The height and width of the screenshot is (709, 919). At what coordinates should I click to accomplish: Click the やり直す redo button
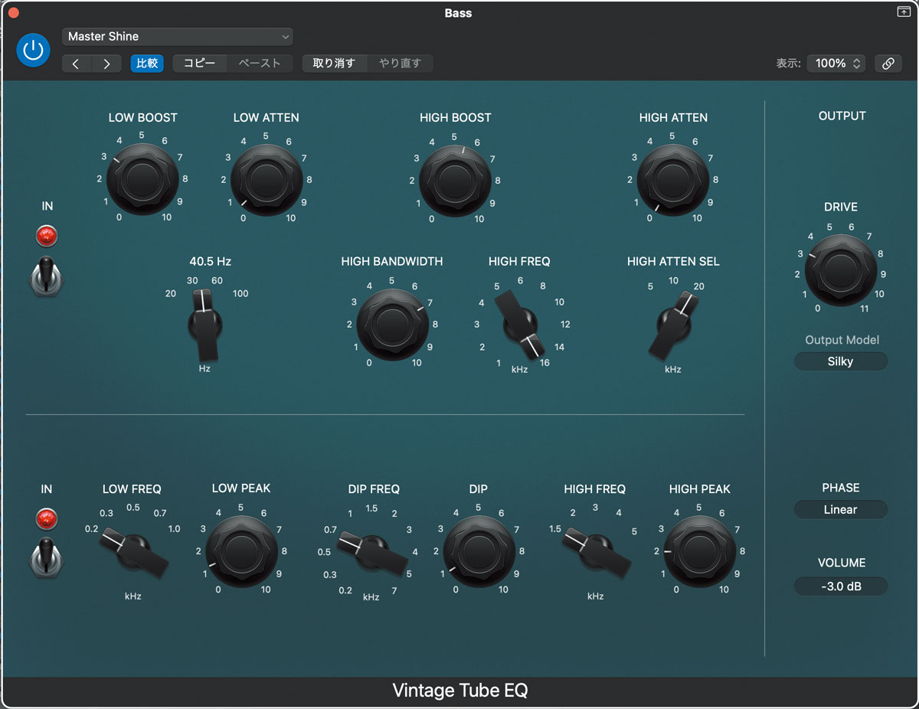pos(400,64)
